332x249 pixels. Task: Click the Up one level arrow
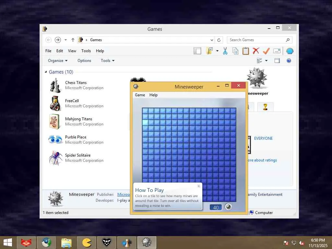73,40
